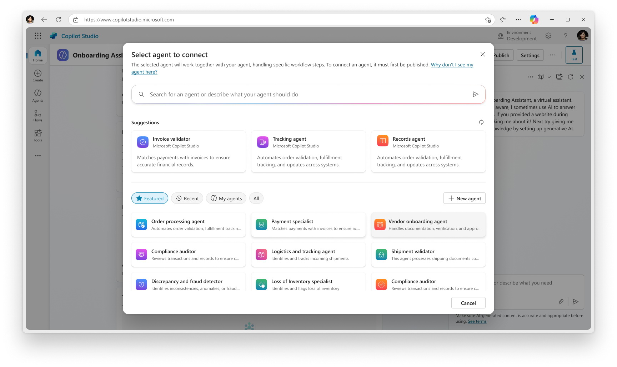The height and width of the screenshot is (367, 617).
Task: Close the Select agent dialog
Action: click(483, 54)
